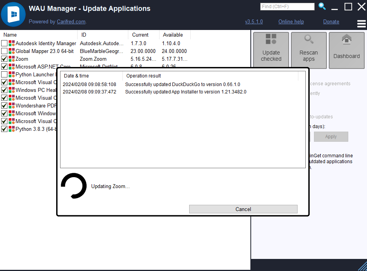Image resolution: width=367 pixels, height=271 pixels.
Task: Click available version 24.00.0000
Action: [x=174, y=51]
